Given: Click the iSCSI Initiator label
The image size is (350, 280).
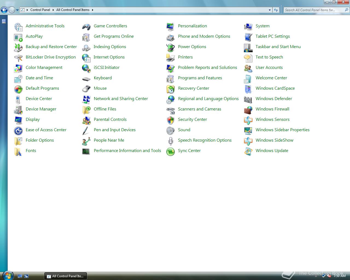Looking at the screenshot, I should coord(107,68).
